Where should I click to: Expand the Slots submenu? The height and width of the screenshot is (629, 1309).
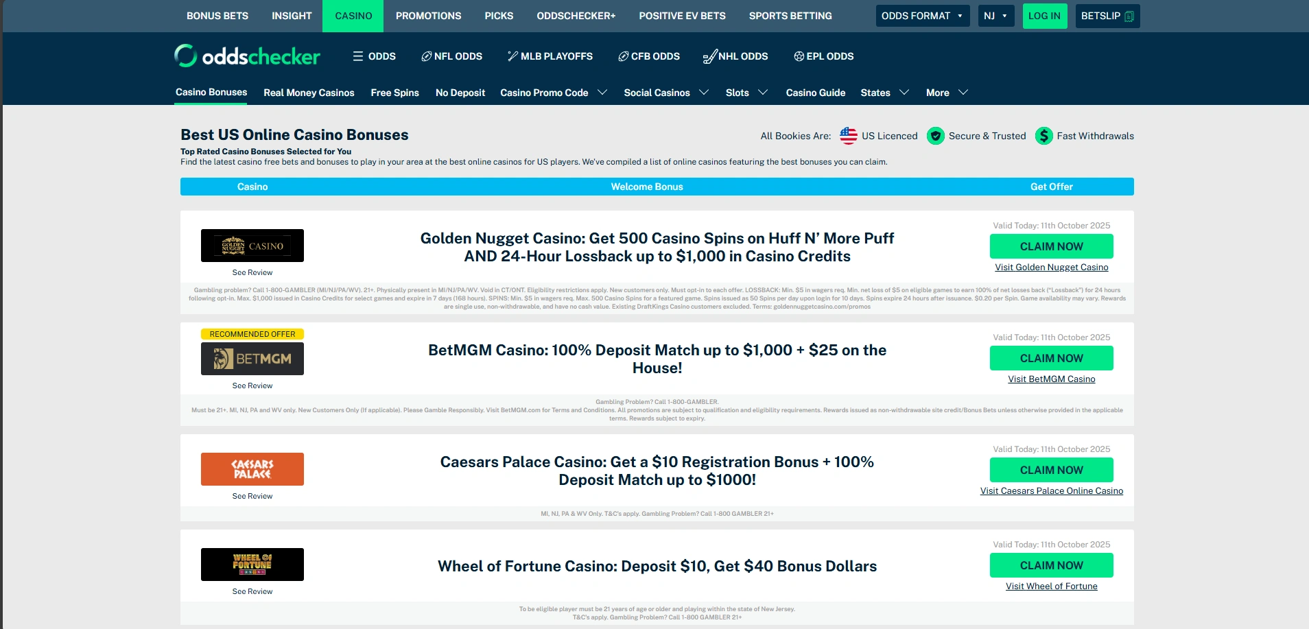(x=763, y=93)
